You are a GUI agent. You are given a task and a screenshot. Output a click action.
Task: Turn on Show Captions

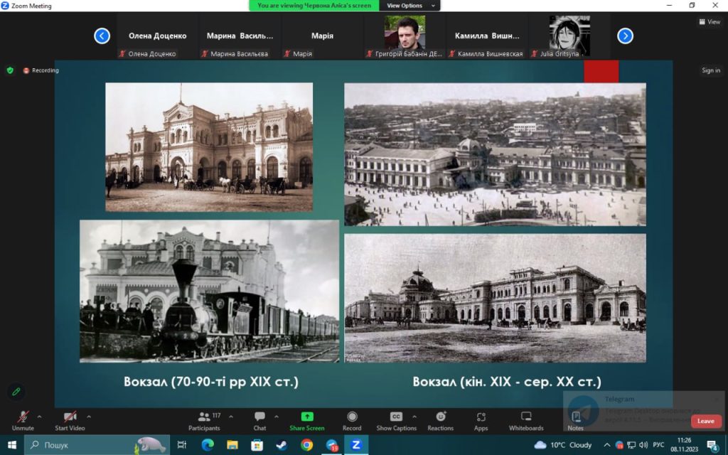point(396,420)
